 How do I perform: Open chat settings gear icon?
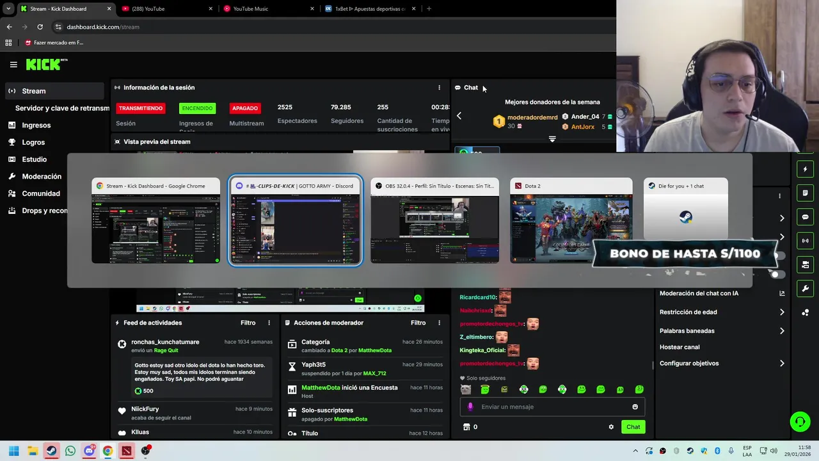click(611, 427)
